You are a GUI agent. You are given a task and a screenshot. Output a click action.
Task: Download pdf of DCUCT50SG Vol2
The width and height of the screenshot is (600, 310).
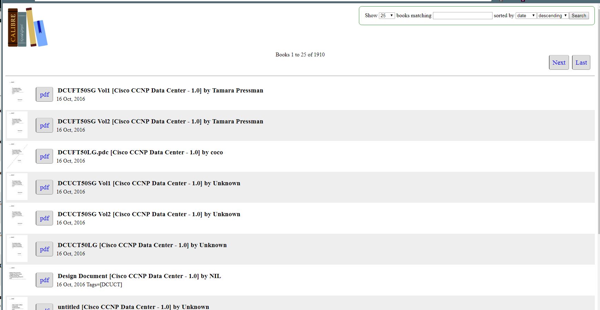coord(44,218)
